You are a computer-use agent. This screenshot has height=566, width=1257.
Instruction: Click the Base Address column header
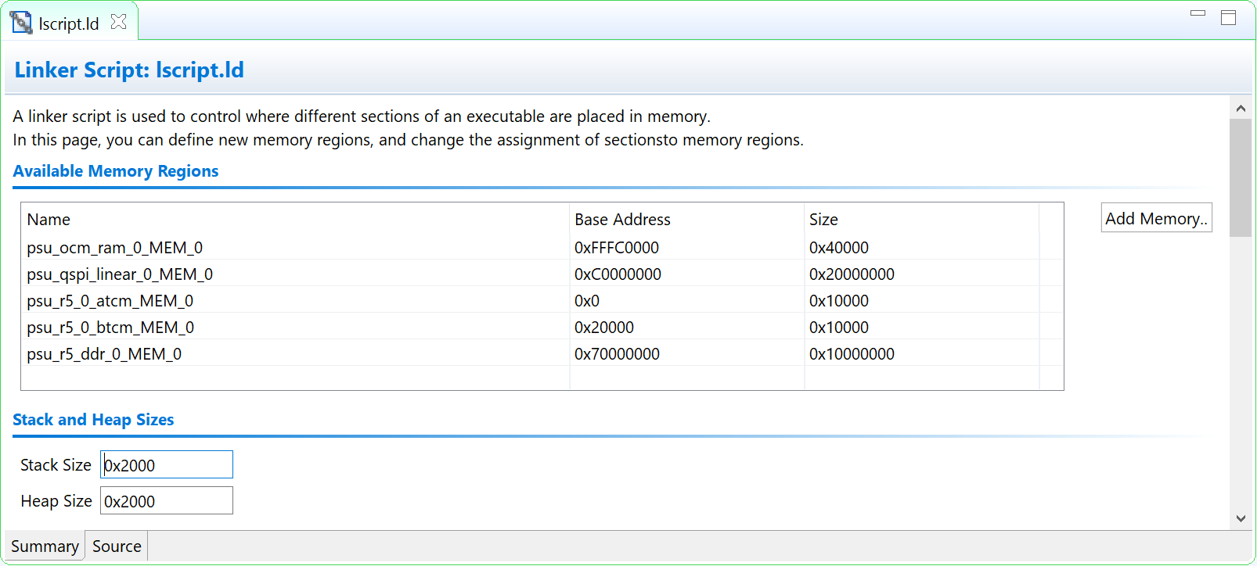(686, 220)
